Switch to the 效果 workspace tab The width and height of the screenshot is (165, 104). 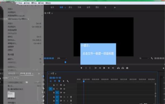[79, 7]
